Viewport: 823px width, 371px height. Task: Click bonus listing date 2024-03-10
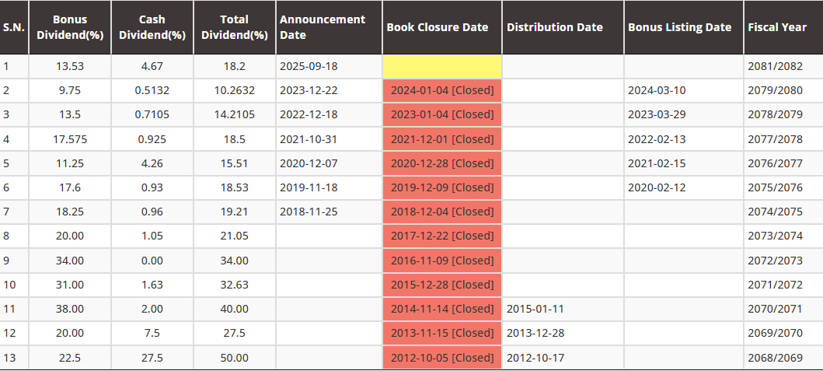[657, 90]
